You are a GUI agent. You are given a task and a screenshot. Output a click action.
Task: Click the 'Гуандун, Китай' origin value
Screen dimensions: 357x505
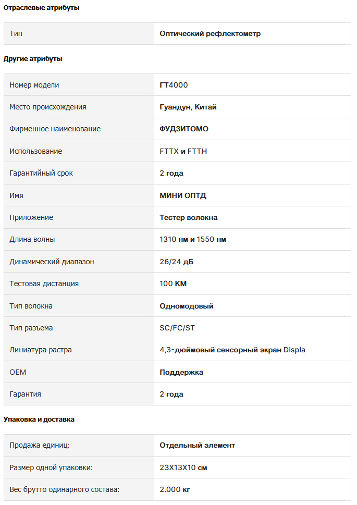pyautogui.click(x=188, y=107)
